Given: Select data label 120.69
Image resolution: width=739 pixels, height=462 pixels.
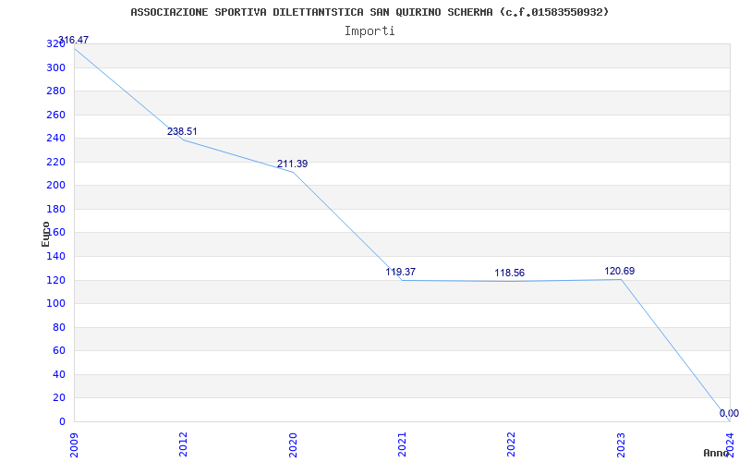Looking at the screenshot, I should (619, 271).
